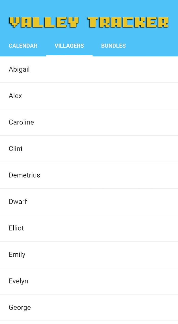Select the Villagers tab

pos(69,46)
